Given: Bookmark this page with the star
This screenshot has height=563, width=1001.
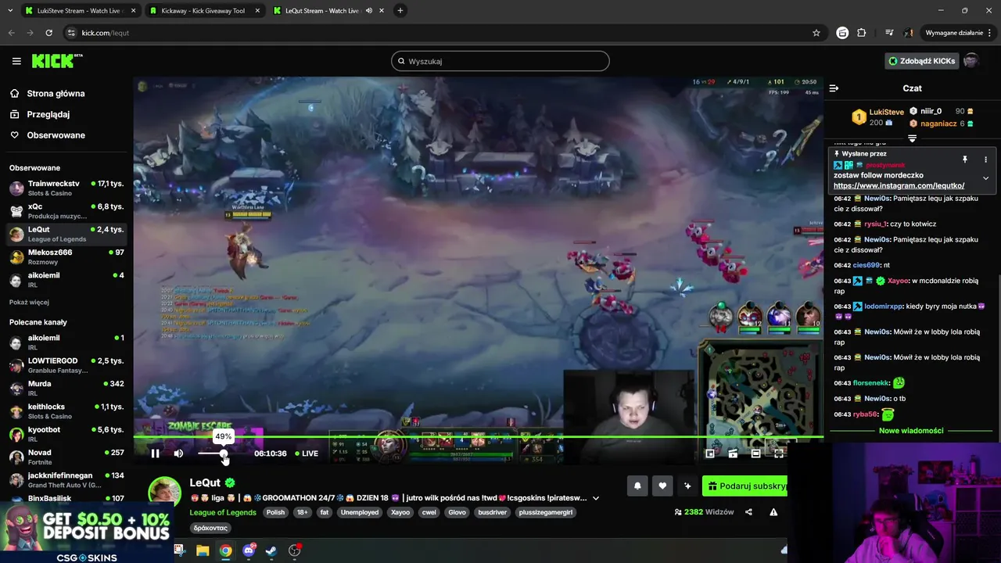Looking at the screenshot, I should [x=816, y=33].
